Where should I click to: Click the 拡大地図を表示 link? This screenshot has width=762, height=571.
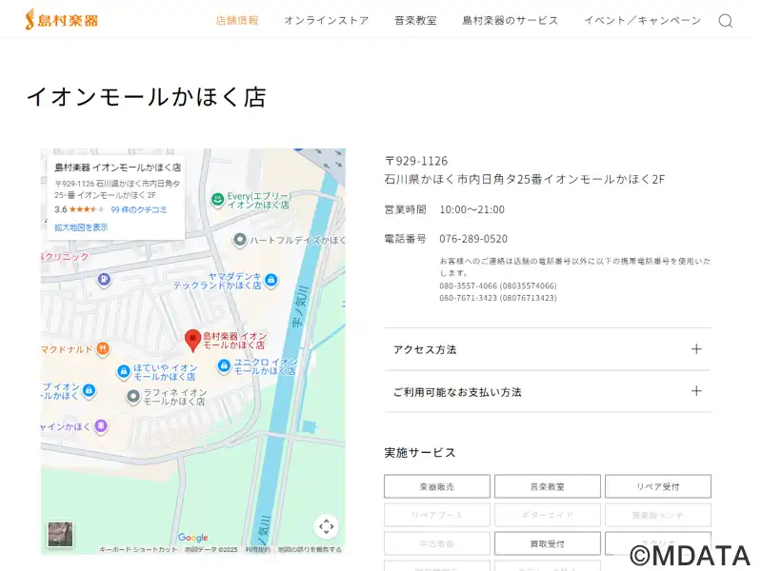click(81, 227)
